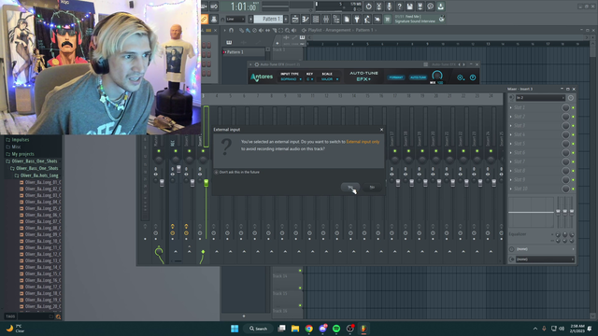Click the export/render icon next to save
The image size is (598, 336).
(420, 7)
